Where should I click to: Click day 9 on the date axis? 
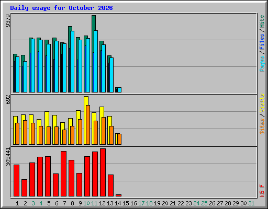(80, 203)
